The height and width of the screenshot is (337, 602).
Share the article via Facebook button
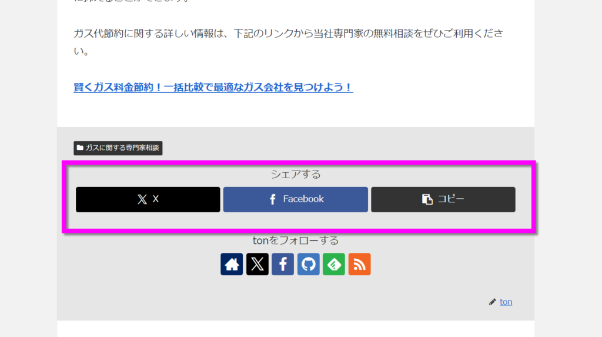click(x=296, y=199)
